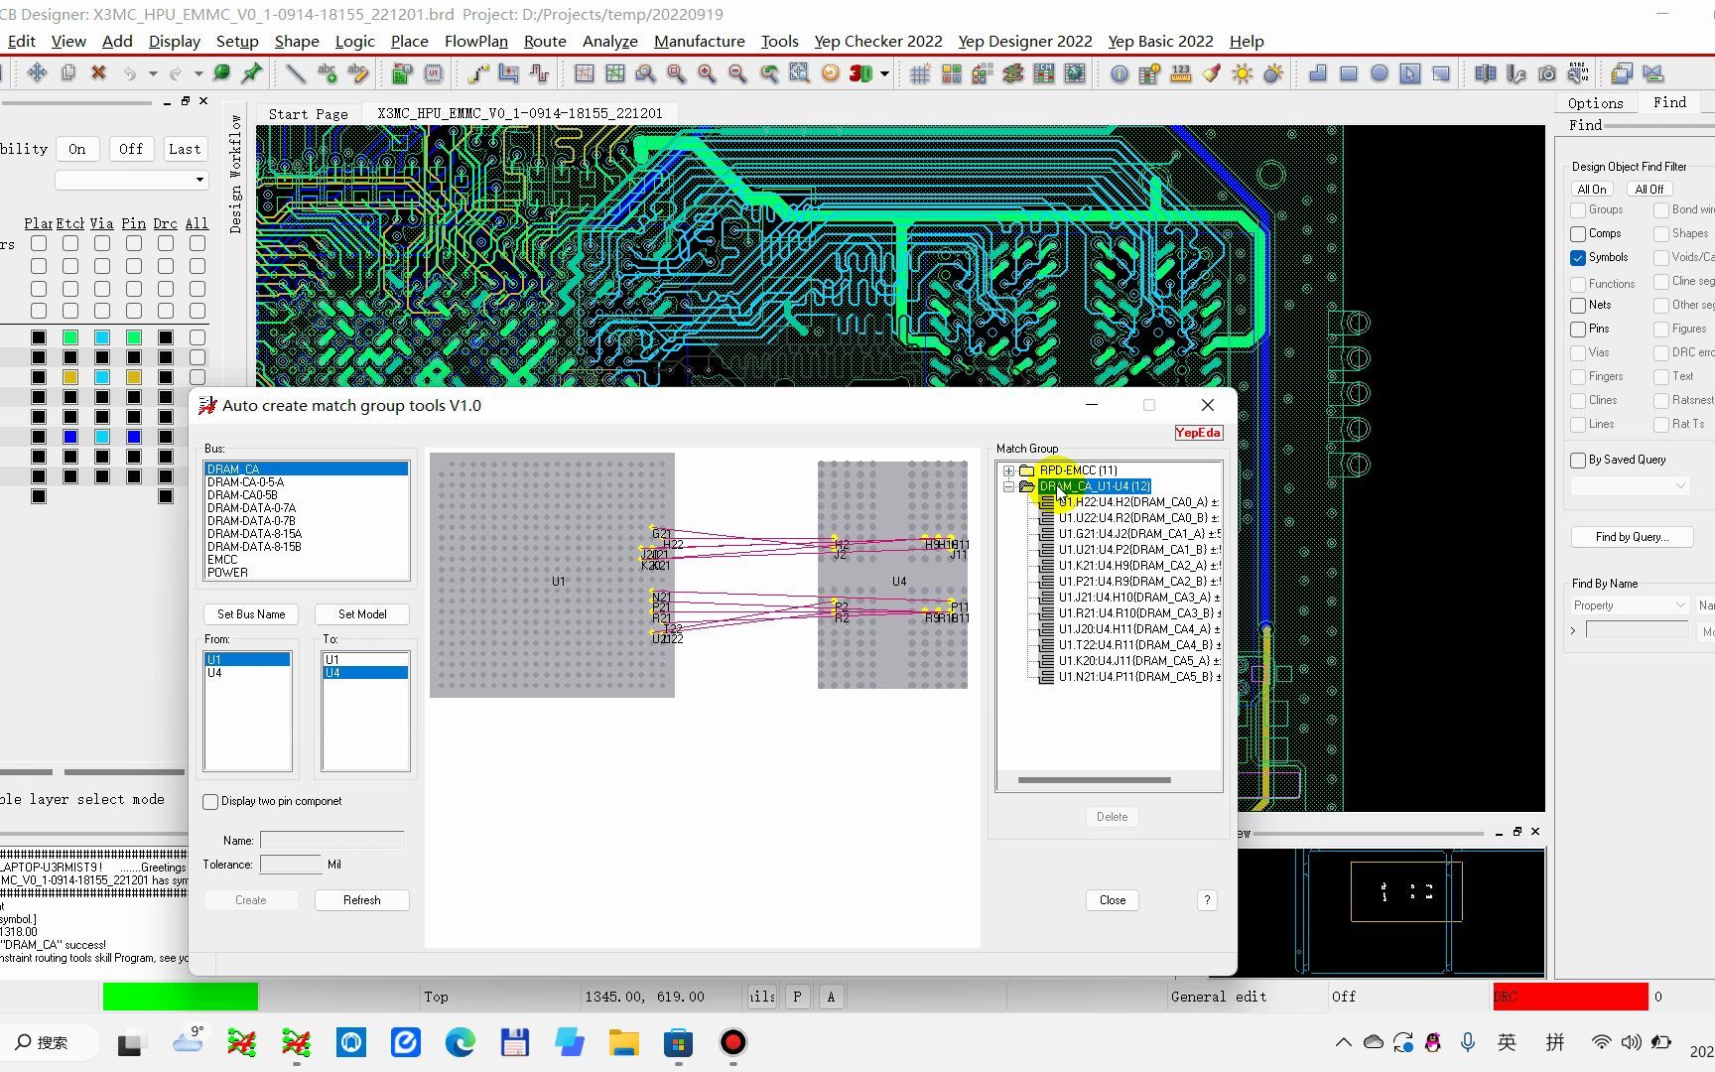Click the Show Element info icon
Image resolution: width=1715 pixels, height=1072 pixels.
pos(1120,73)
